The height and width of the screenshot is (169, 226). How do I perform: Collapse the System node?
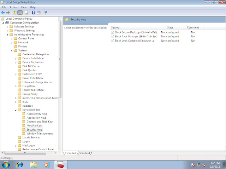(12, 51)
